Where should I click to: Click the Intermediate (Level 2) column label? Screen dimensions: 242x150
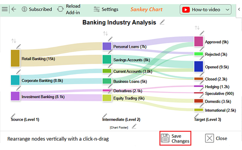tap(121, 119)
